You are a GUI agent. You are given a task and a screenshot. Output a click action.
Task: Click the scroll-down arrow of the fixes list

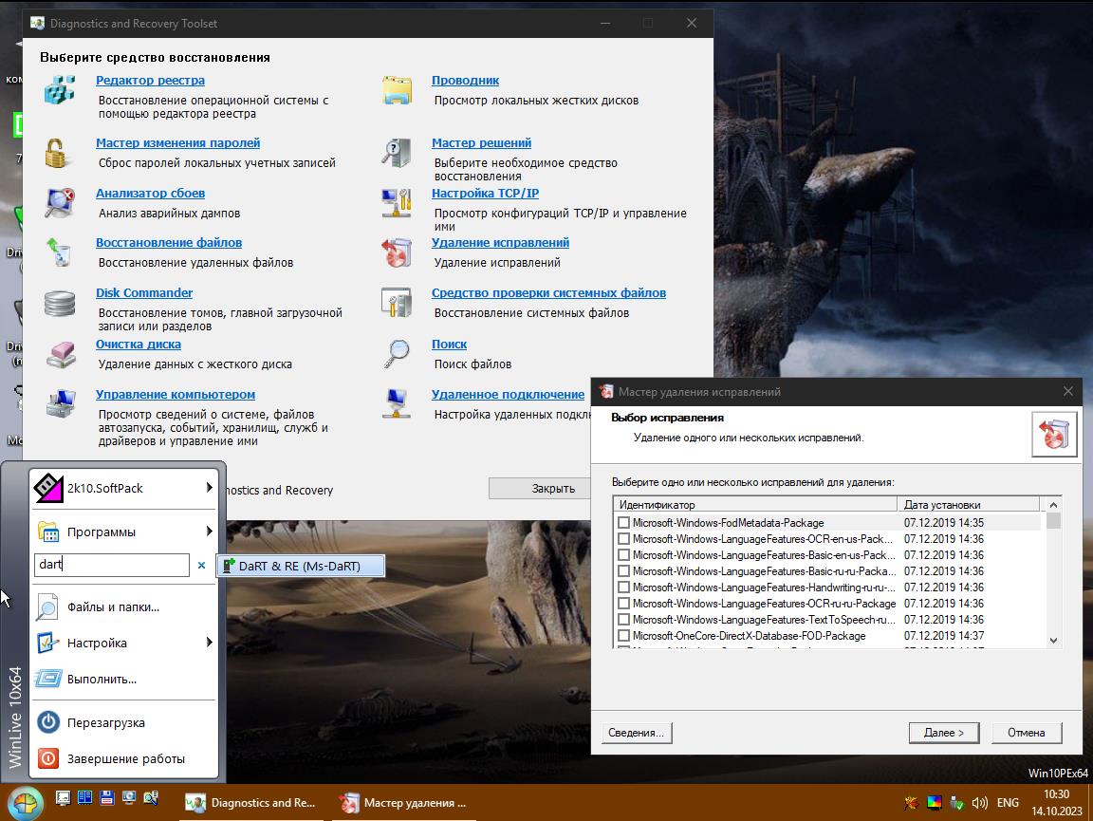click(1053, 641)
